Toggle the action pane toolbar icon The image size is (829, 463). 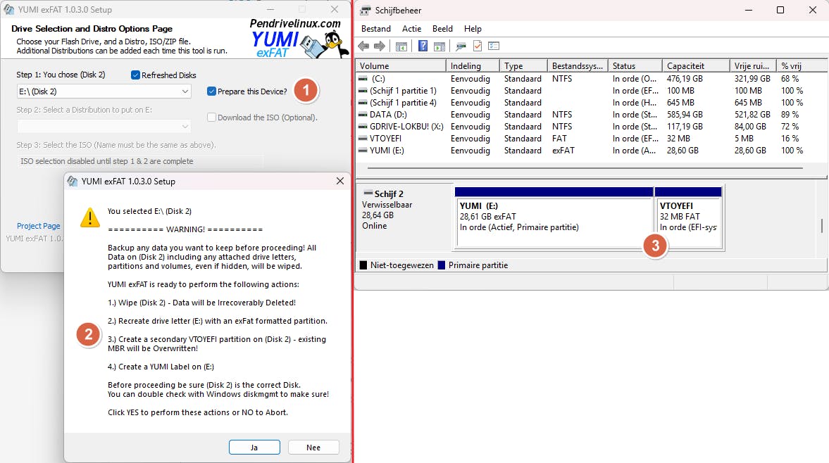440,46
